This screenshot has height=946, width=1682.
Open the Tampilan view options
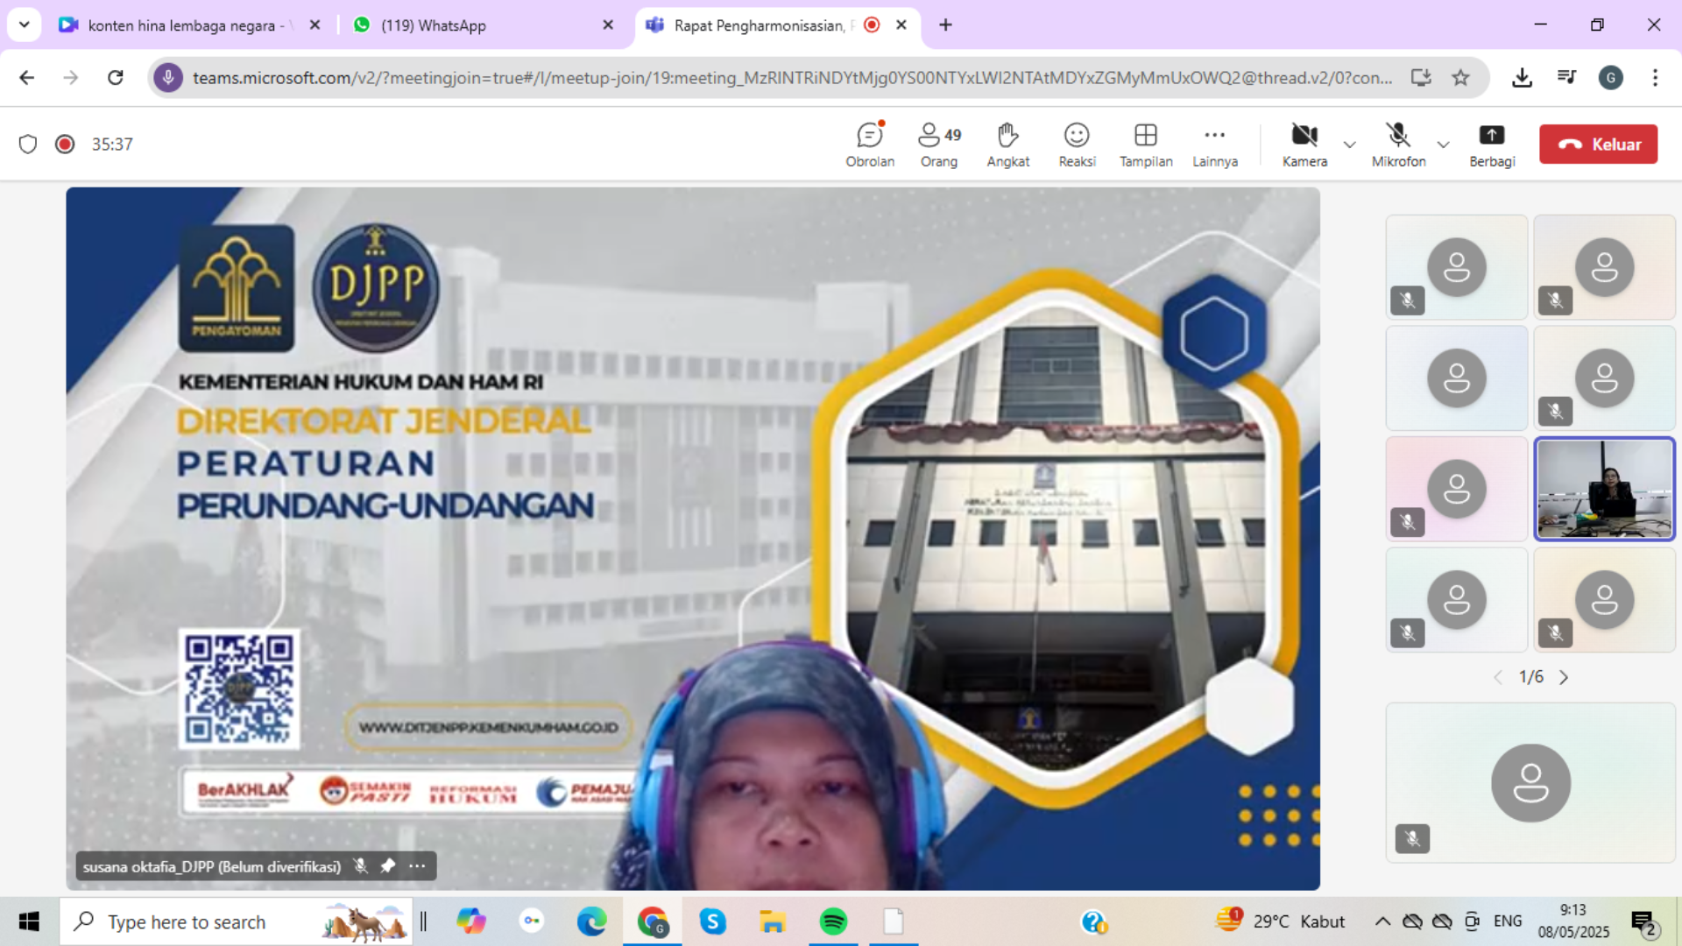coord(1146,145)
